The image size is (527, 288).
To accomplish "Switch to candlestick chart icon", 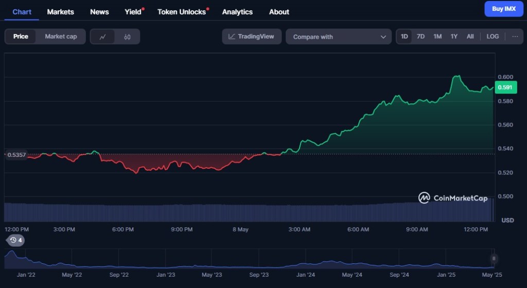I will pos(127,37).
